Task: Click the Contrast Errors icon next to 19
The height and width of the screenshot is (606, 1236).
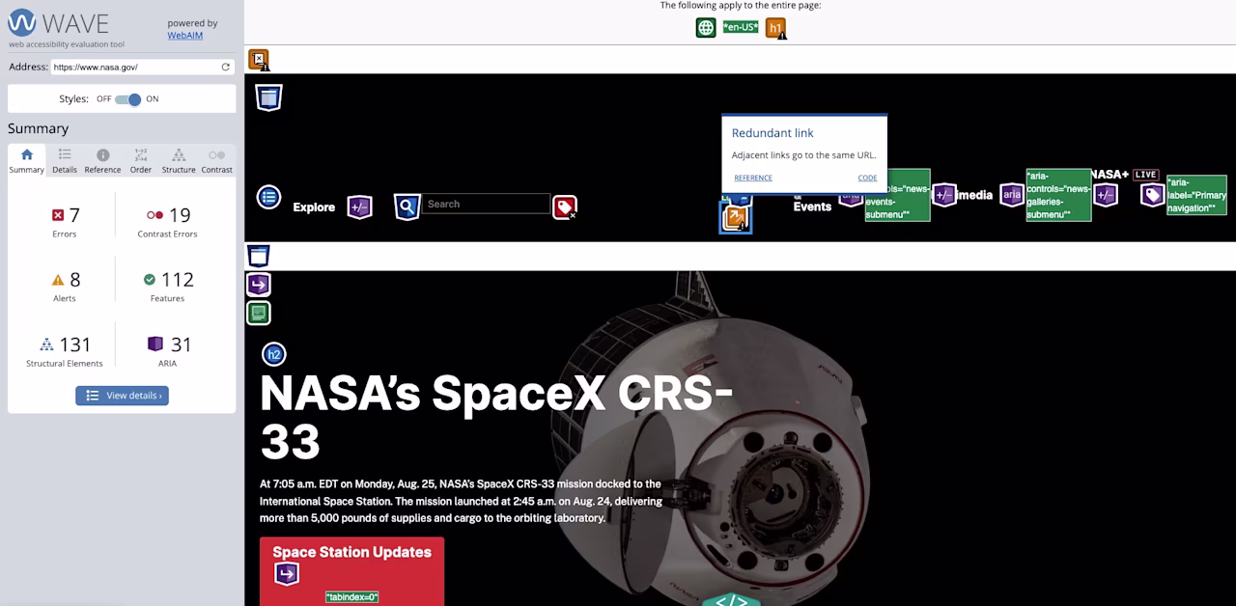Action: pyautogui.click(x=154, y=215)
